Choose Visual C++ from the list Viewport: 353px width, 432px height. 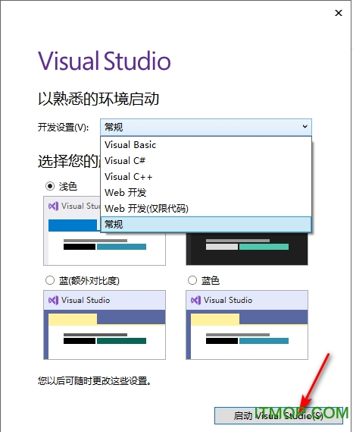pos(206,177)
